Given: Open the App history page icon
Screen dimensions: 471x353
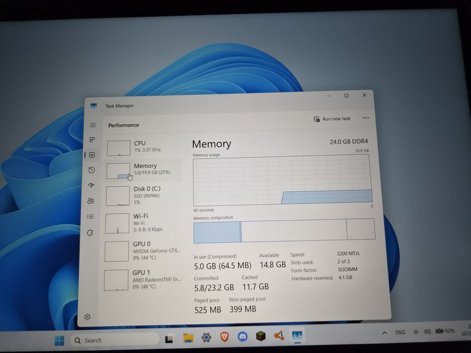Looking at the screenshot, I should coord(91,170).
